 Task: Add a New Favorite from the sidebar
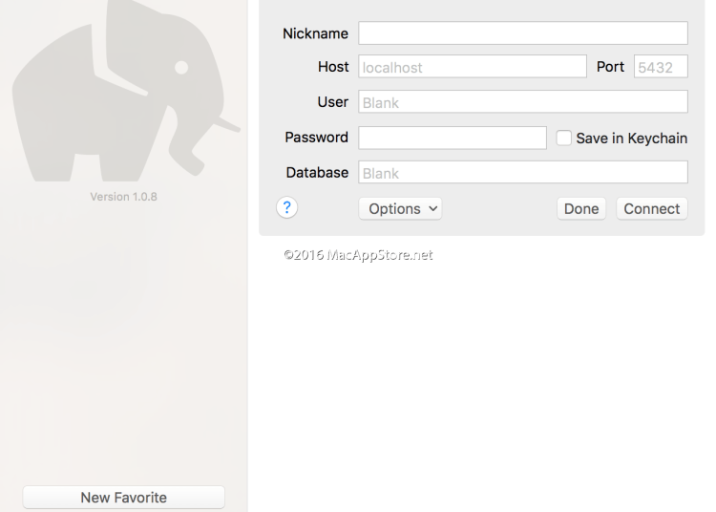(123, 497)
